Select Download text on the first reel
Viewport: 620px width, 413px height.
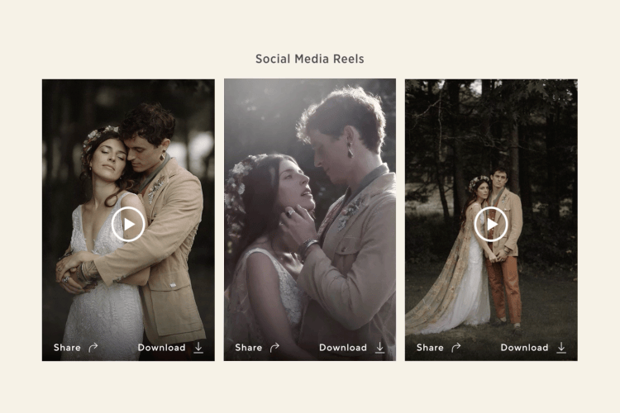click(x=161, y=348)
